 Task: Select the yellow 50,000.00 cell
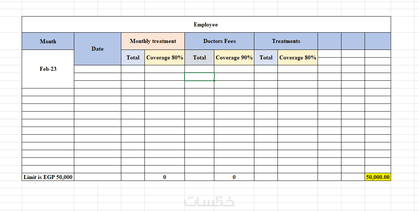point(378,177)
